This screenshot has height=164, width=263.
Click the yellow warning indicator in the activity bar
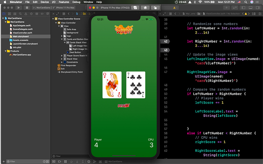pyautogui.click(x=175, y=8)
